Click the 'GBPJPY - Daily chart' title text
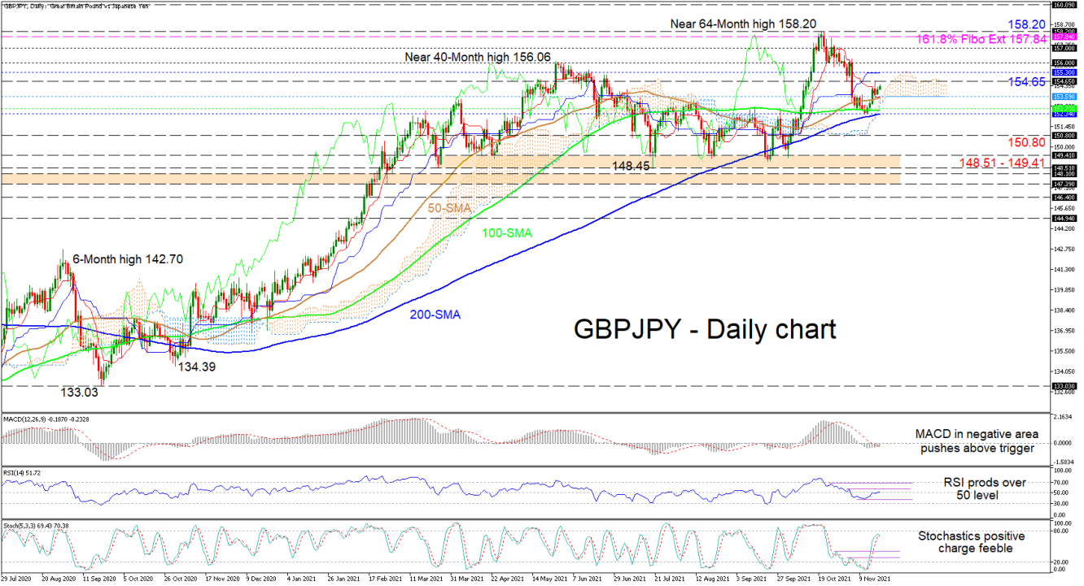 705,328
